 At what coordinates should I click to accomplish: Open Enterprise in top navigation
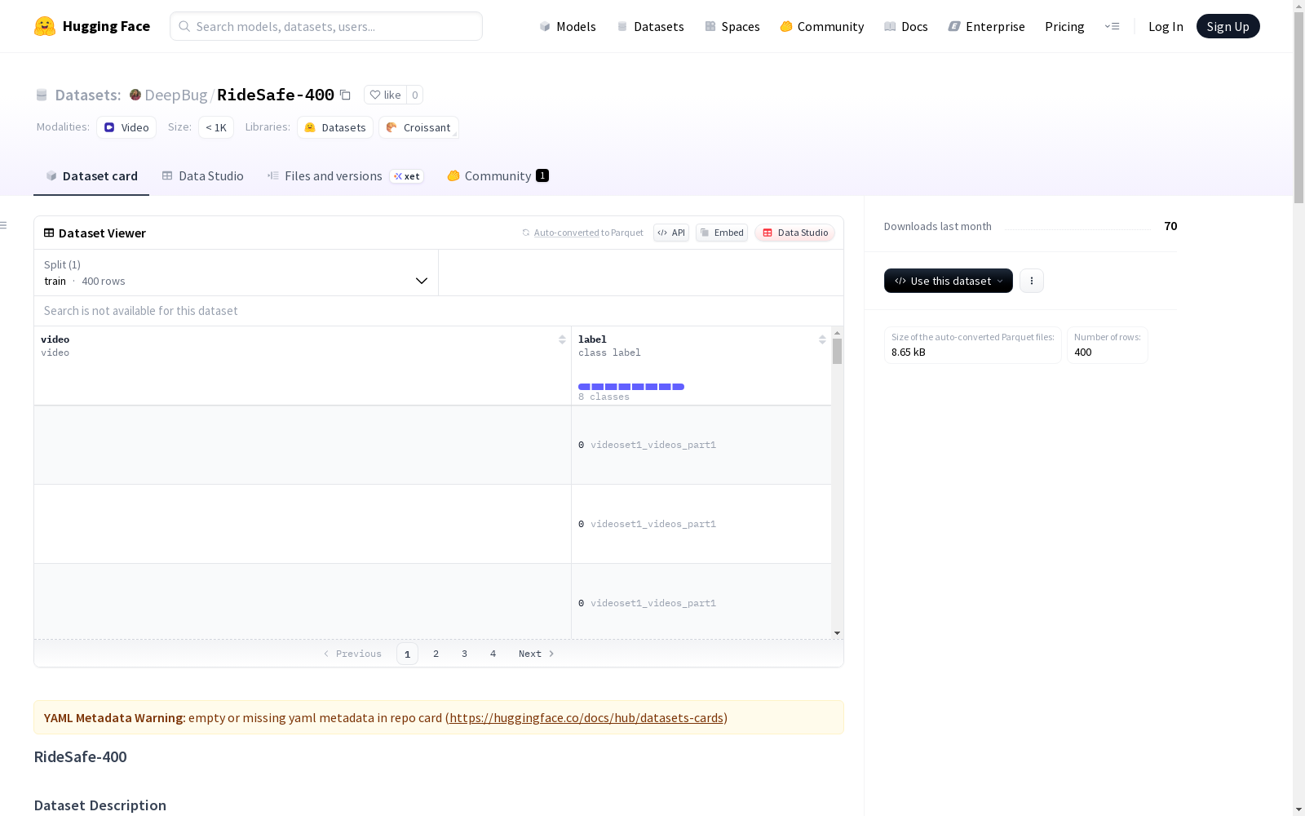point(986,26)
